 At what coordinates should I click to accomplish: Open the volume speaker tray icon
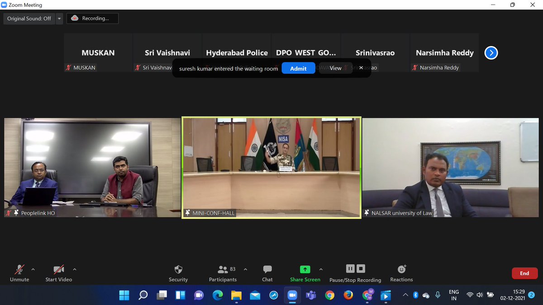(x=480, y=295)
